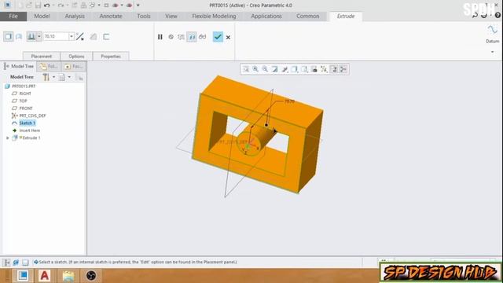
Task: Toggle No Preview mode
Action: pos(171,37)
